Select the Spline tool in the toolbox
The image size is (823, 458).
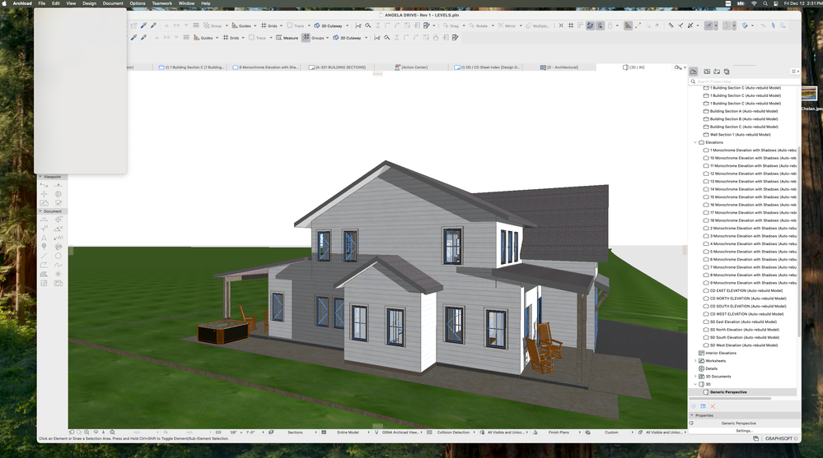pyautogui.click(x=58, y=265)
